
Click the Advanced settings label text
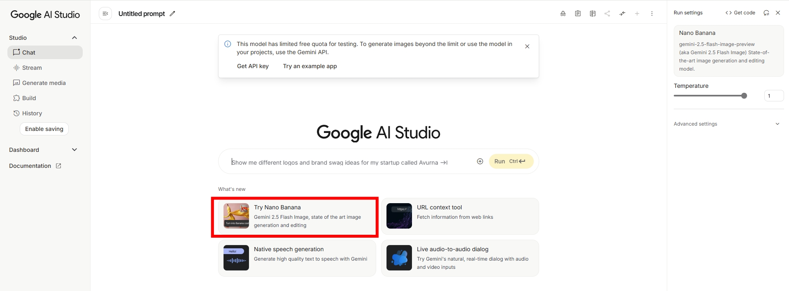tap(695, 124)
